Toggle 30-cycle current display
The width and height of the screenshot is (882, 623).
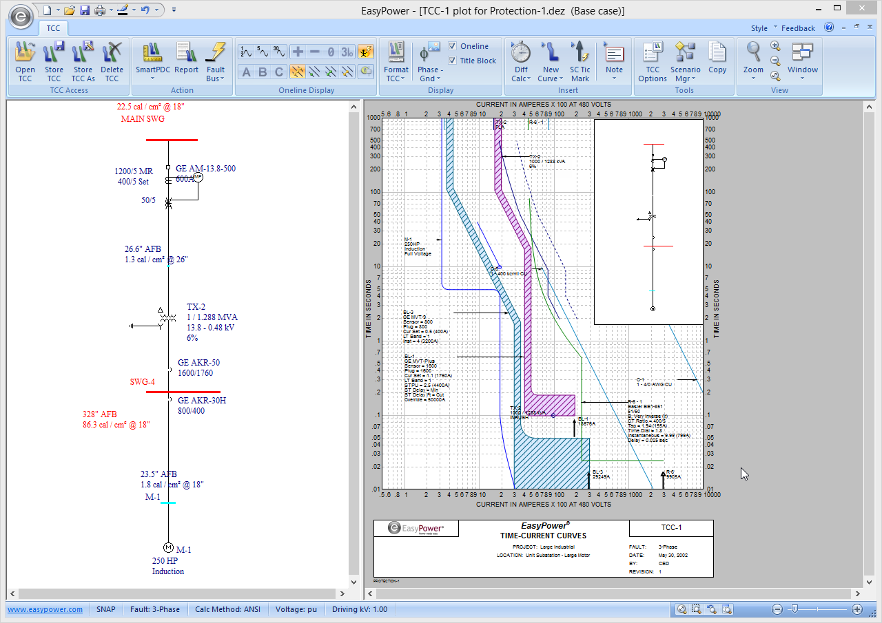point(278,51)
